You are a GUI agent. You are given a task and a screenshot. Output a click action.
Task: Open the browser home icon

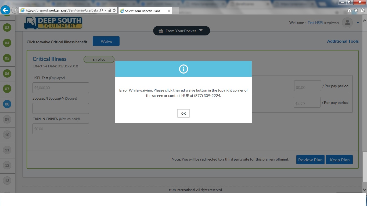pos(350,10)
